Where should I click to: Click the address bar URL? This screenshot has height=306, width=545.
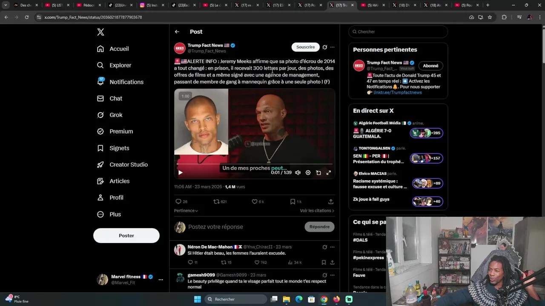(93, 17)
